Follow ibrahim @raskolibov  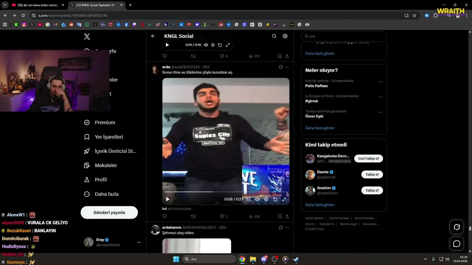(372, 190)
